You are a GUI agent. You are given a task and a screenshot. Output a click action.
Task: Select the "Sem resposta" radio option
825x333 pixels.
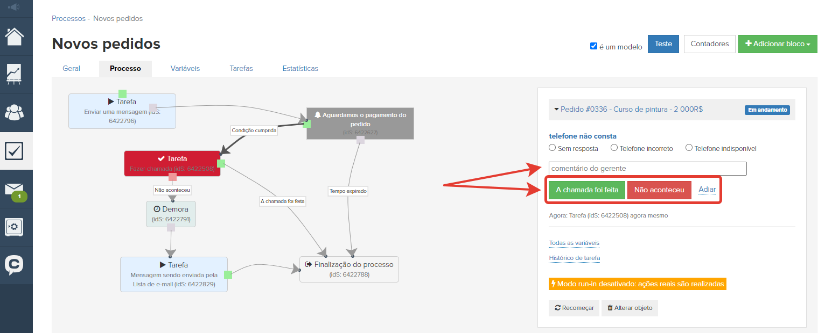click(552, 148)
